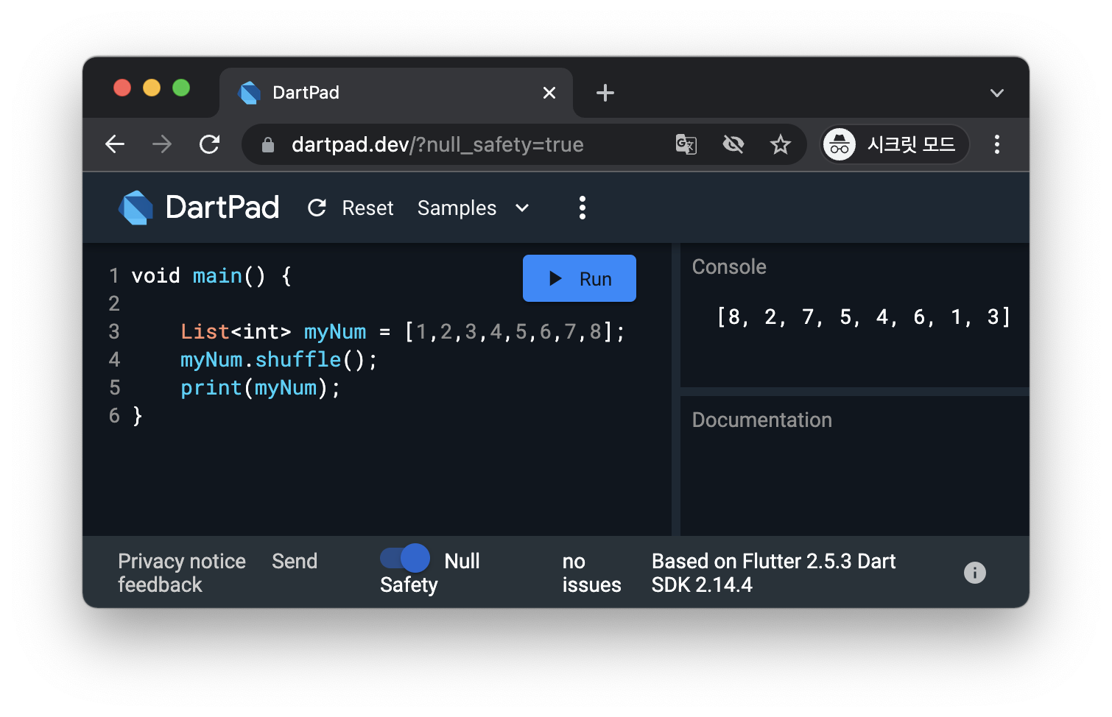Open the Privacy notice link
The width and height of the screenshot is (1112, 717).
coord(182,561)
